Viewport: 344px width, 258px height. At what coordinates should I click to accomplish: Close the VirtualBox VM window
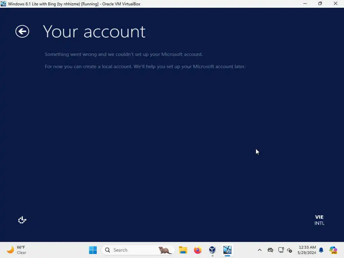(x=336, y=4)
